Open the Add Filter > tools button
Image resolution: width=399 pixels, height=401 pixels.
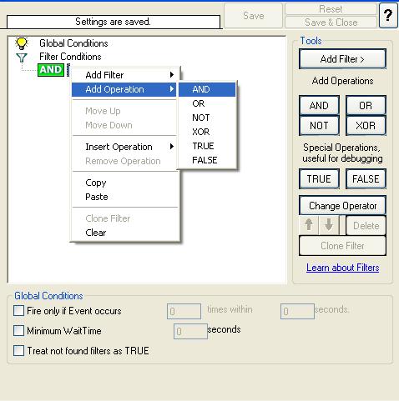tap(342, 59)
